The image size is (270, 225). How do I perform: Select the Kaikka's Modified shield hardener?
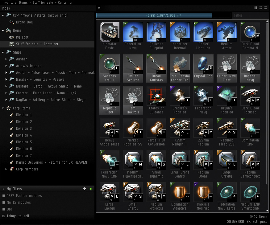click(203, 192)
